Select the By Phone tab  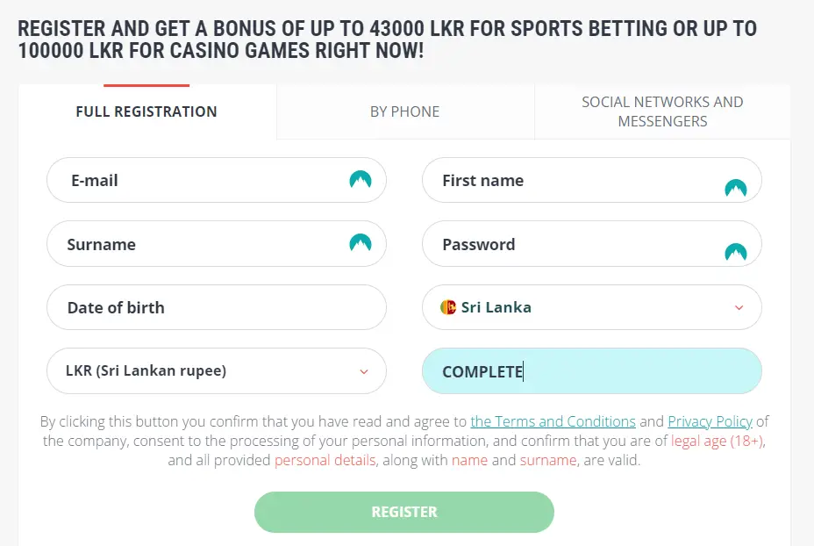pos(404,111)
